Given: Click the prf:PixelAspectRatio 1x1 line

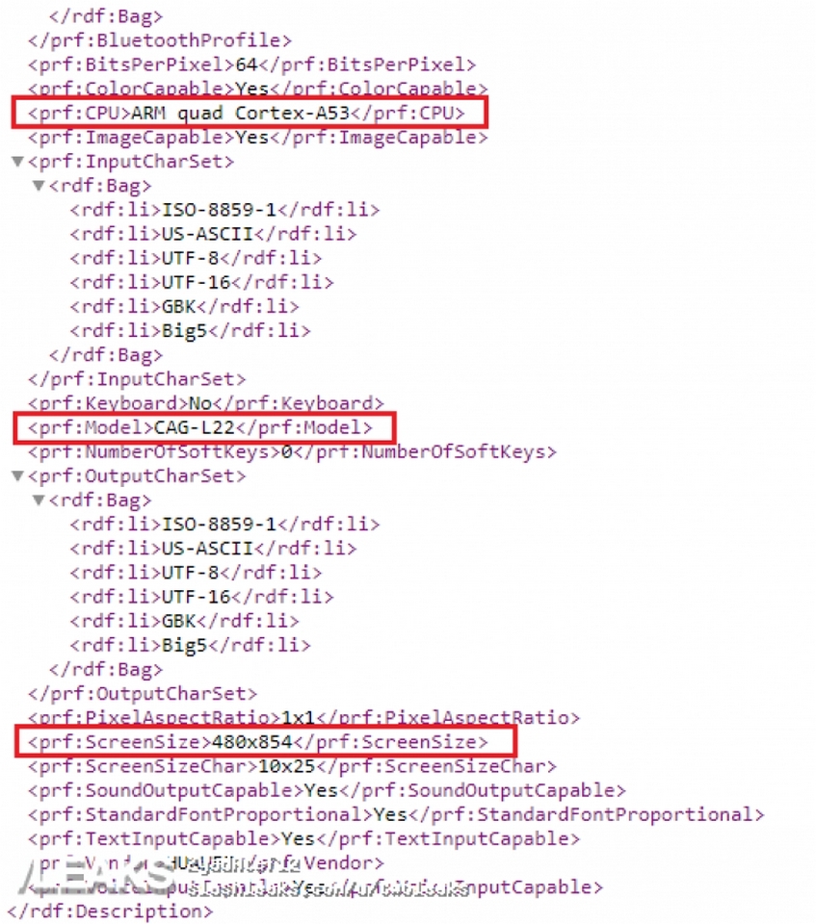Looking at the screenshot, I should pyautogui.click(x=303, y=717).
